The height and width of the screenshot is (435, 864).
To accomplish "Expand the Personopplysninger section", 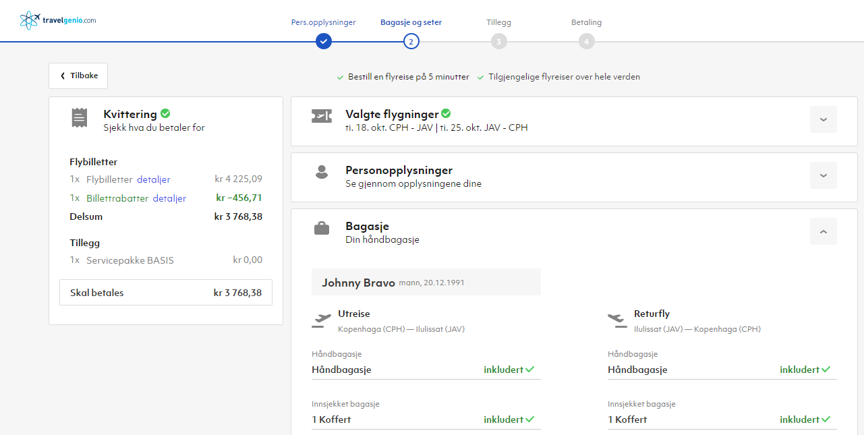I will (823, 175).
